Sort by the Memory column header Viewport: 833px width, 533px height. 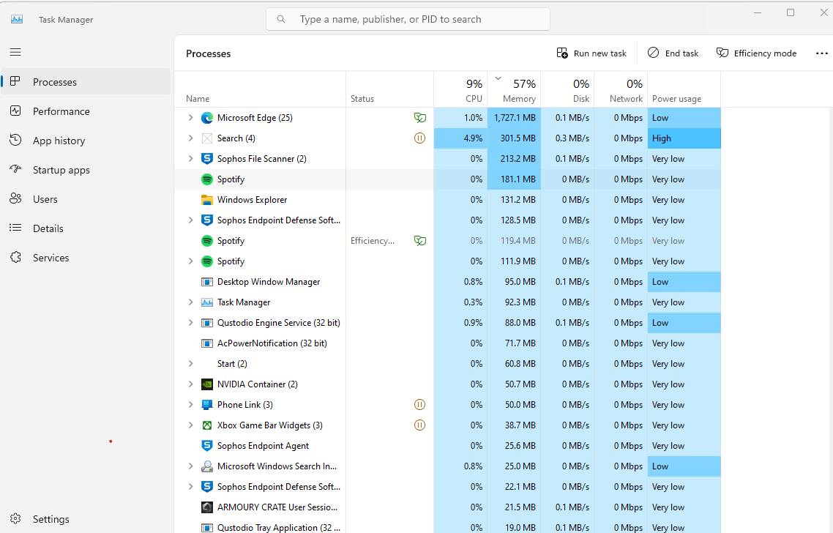(x=515, y=90)
